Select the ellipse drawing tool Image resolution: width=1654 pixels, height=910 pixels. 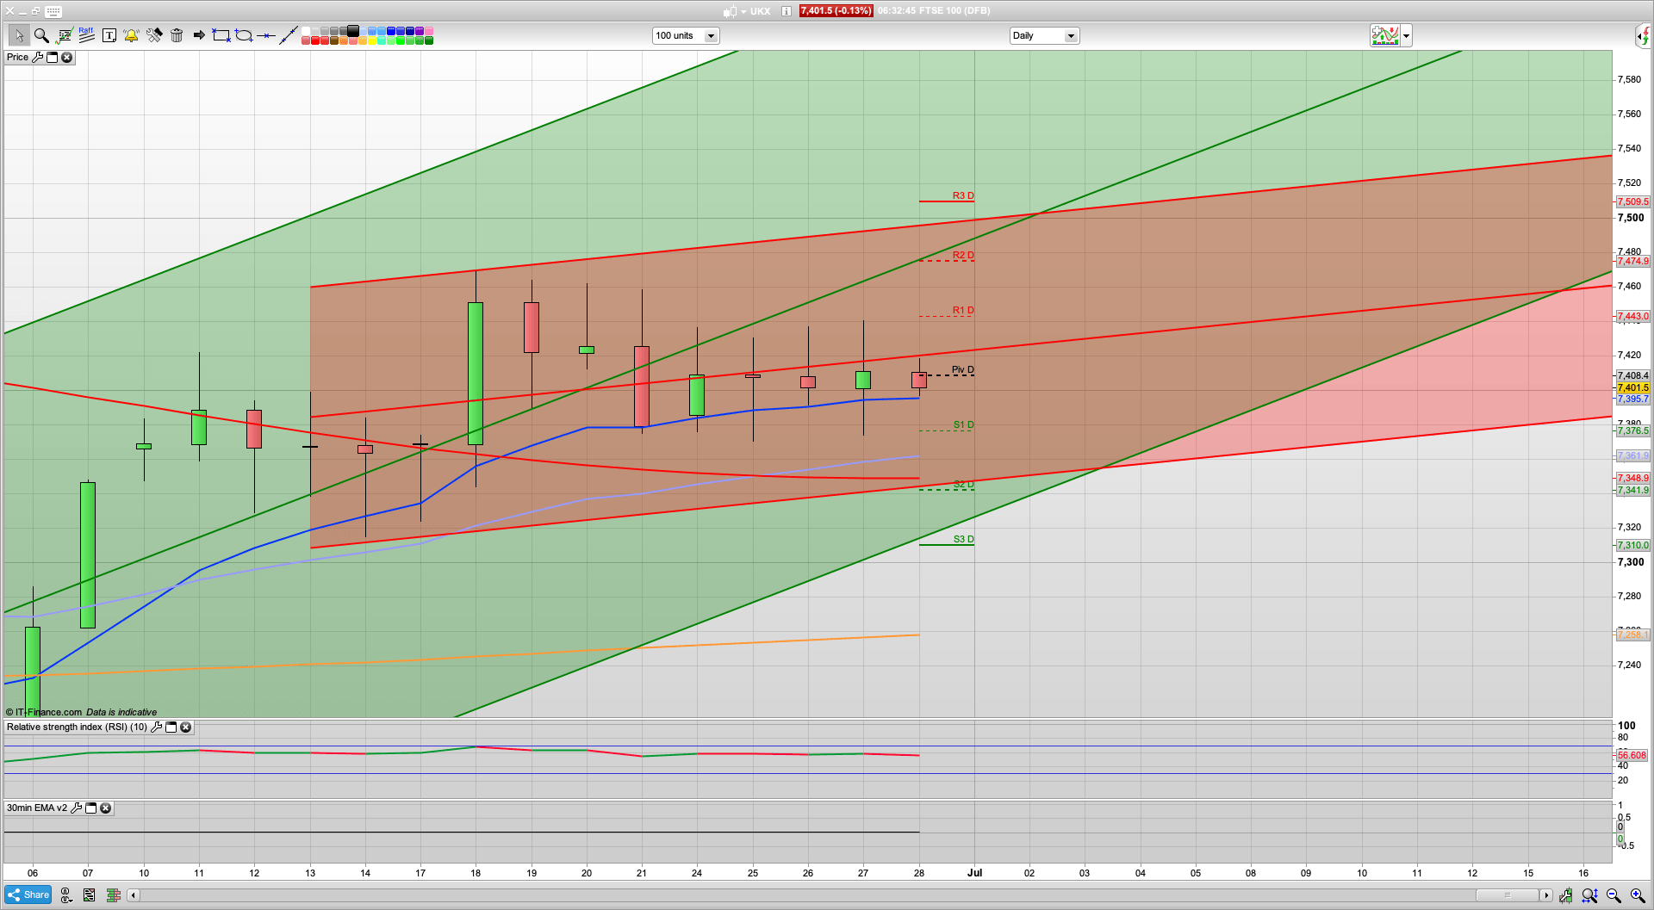point(244,35)
